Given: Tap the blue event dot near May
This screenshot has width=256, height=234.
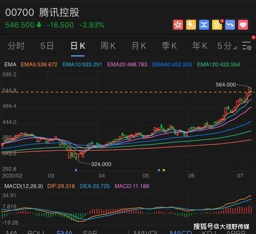Looking at the screenshot, I should pyautogui.click(x=159, y=170).
